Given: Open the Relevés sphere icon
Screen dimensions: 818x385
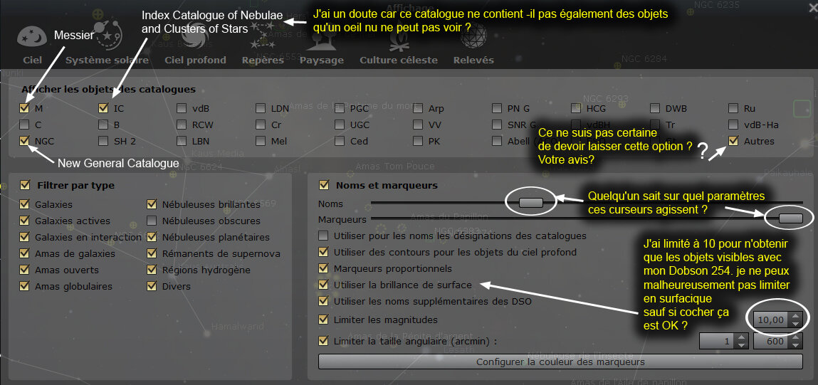Looking at the screenshot, I should pyautogui.click(x=473, y=36).
